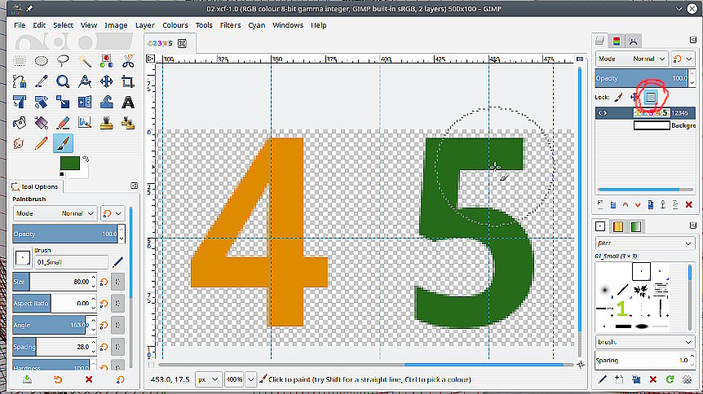Open brush filter dropdown
The width and height of the screenshot is (703, 394).
click(x=645, y=243)
